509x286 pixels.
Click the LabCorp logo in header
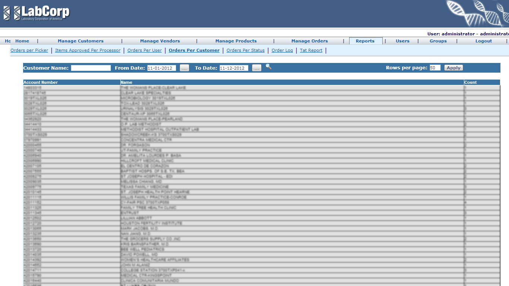[x=37, y=13]
